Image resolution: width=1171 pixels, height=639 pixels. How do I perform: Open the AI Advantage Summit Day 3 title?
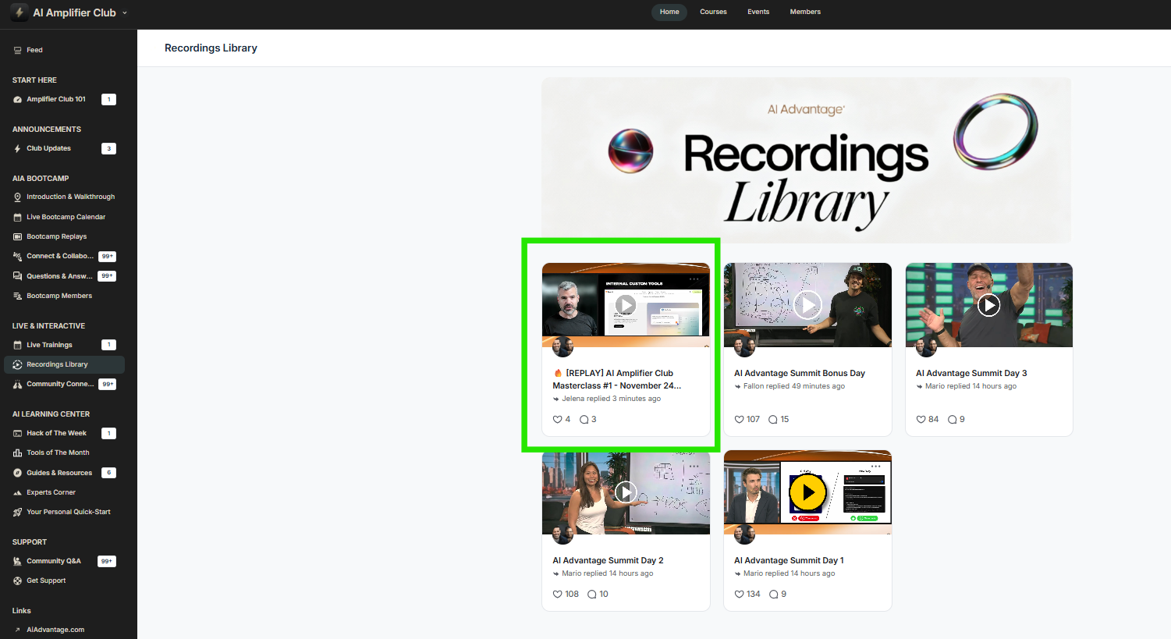tap(971, 373)
